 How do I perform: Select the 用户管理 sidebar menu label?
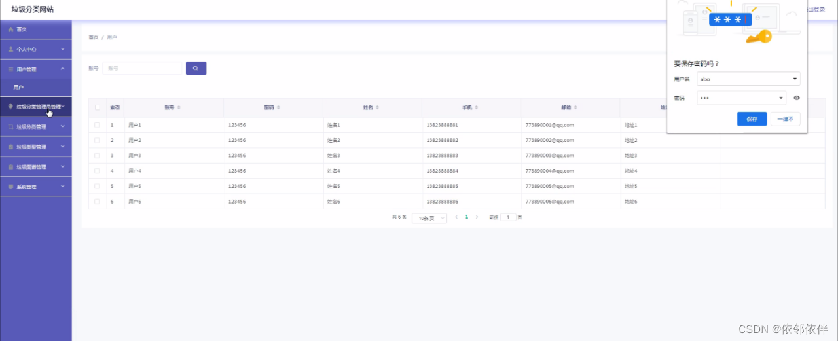27,69
